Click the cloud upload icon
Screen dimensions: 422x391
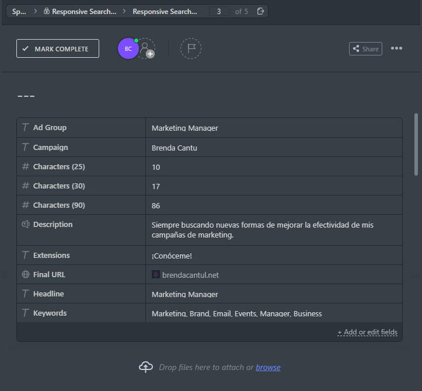pyautogui.click(x=145, y=367)
